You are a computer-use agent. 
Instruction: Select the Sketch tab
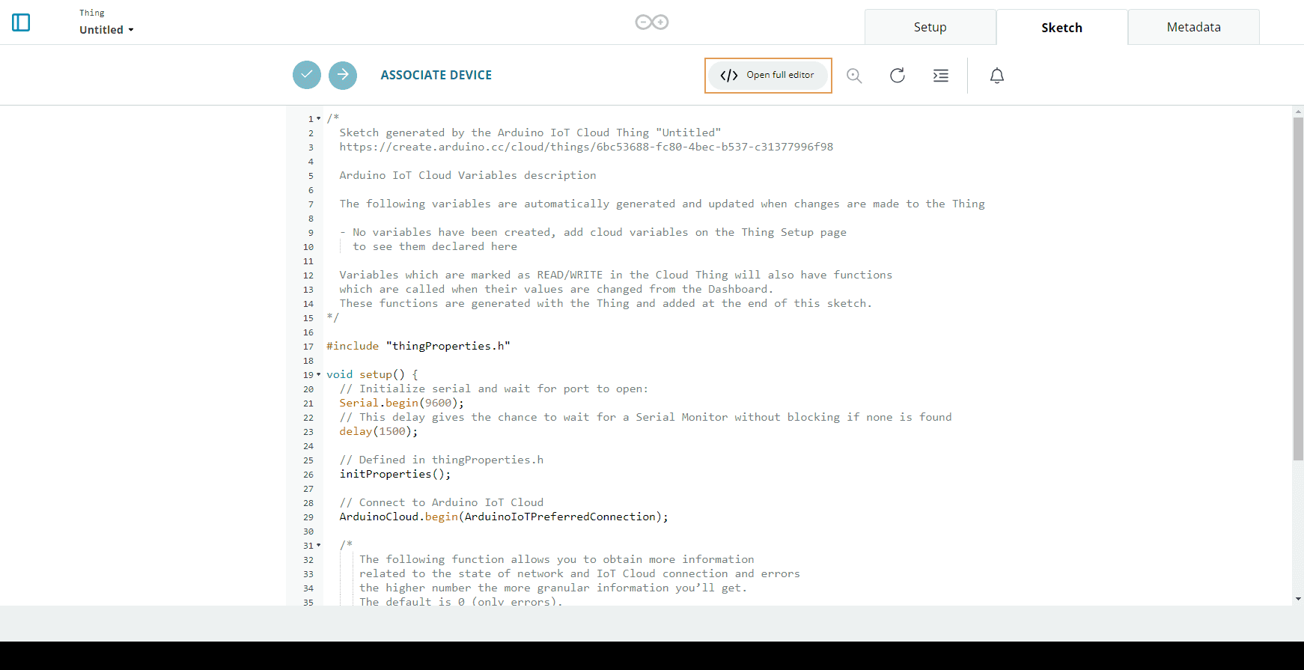click(1061, 28)
